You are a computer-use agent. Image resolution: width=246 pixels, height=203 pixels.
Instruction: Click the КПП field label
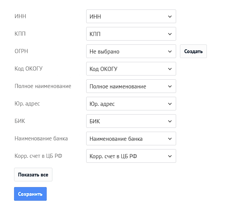(20, 34)
